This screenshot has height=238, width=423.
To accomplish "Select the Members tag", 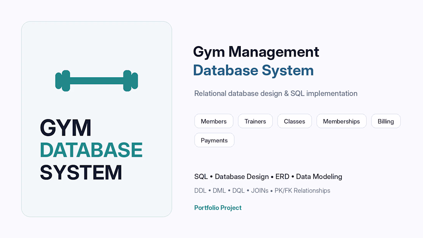I will pyautogui.click(x=214, y=121).
